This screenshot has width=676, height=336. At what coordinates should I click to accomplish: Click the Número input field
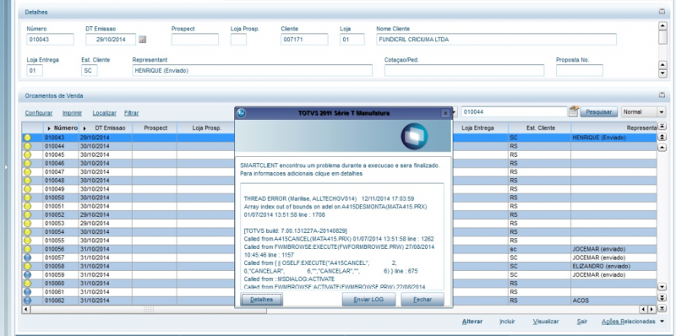tap(50, 40)
